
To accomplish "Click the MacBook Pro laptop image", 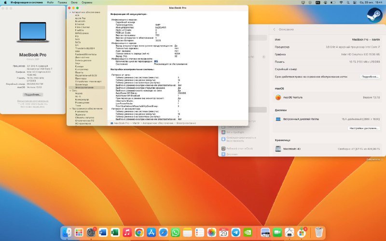I will (x=33, y=32).
